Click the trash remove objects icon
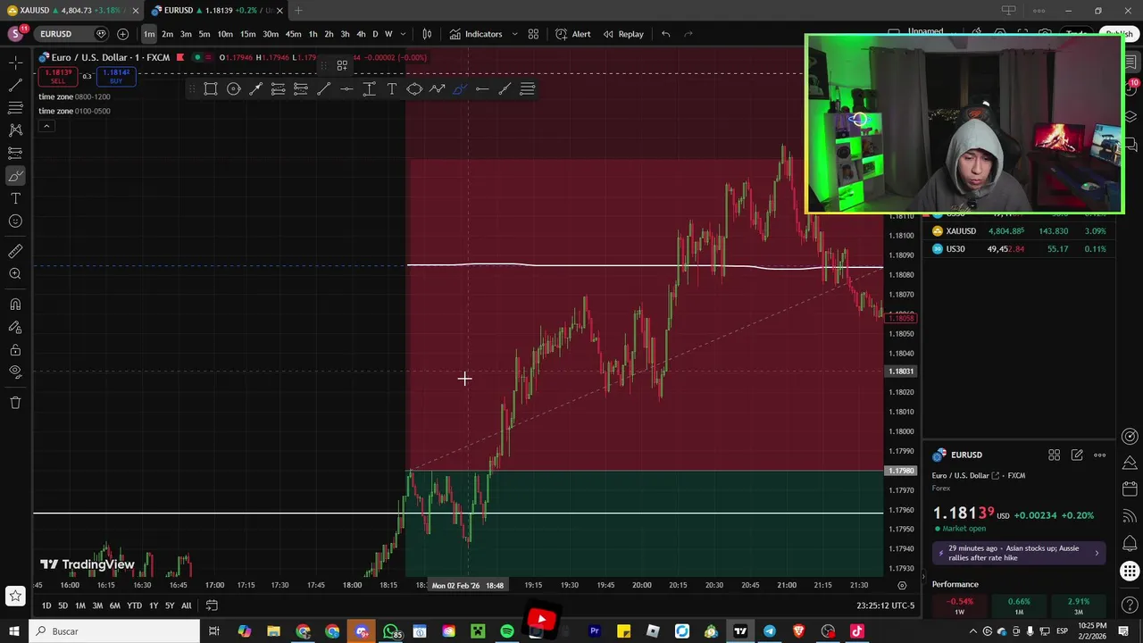Screen dimensions: 1143x643 tap(15, 403)
